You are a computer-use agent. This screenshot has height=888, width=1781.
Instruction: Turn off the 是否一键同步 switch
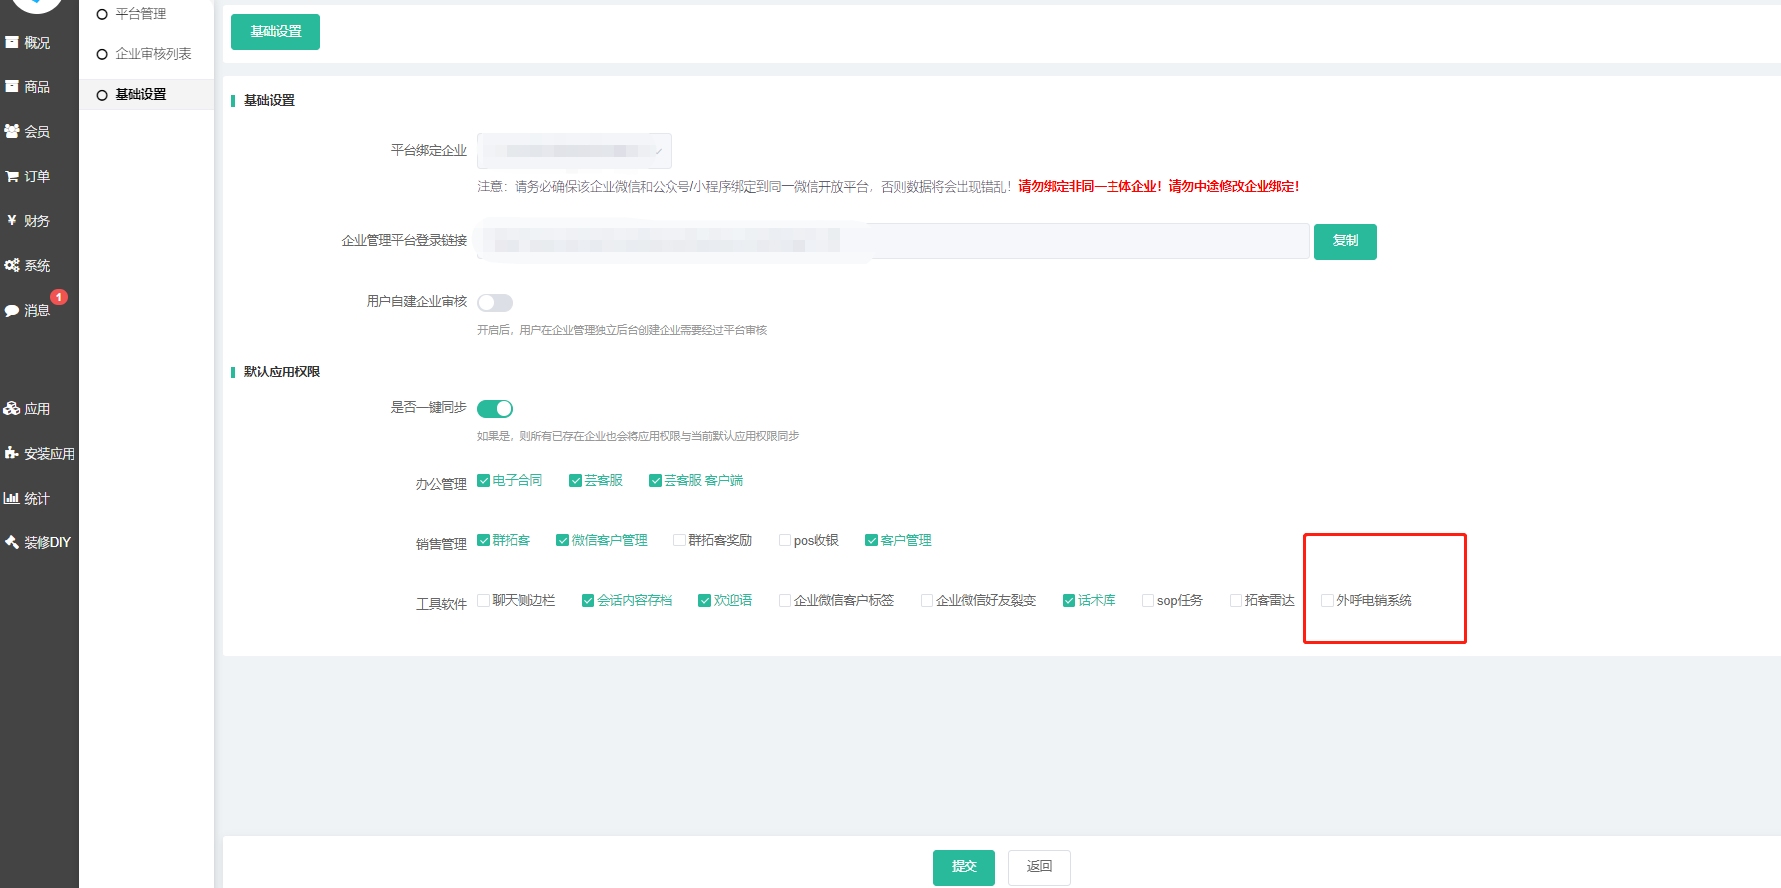click(495, 409)
